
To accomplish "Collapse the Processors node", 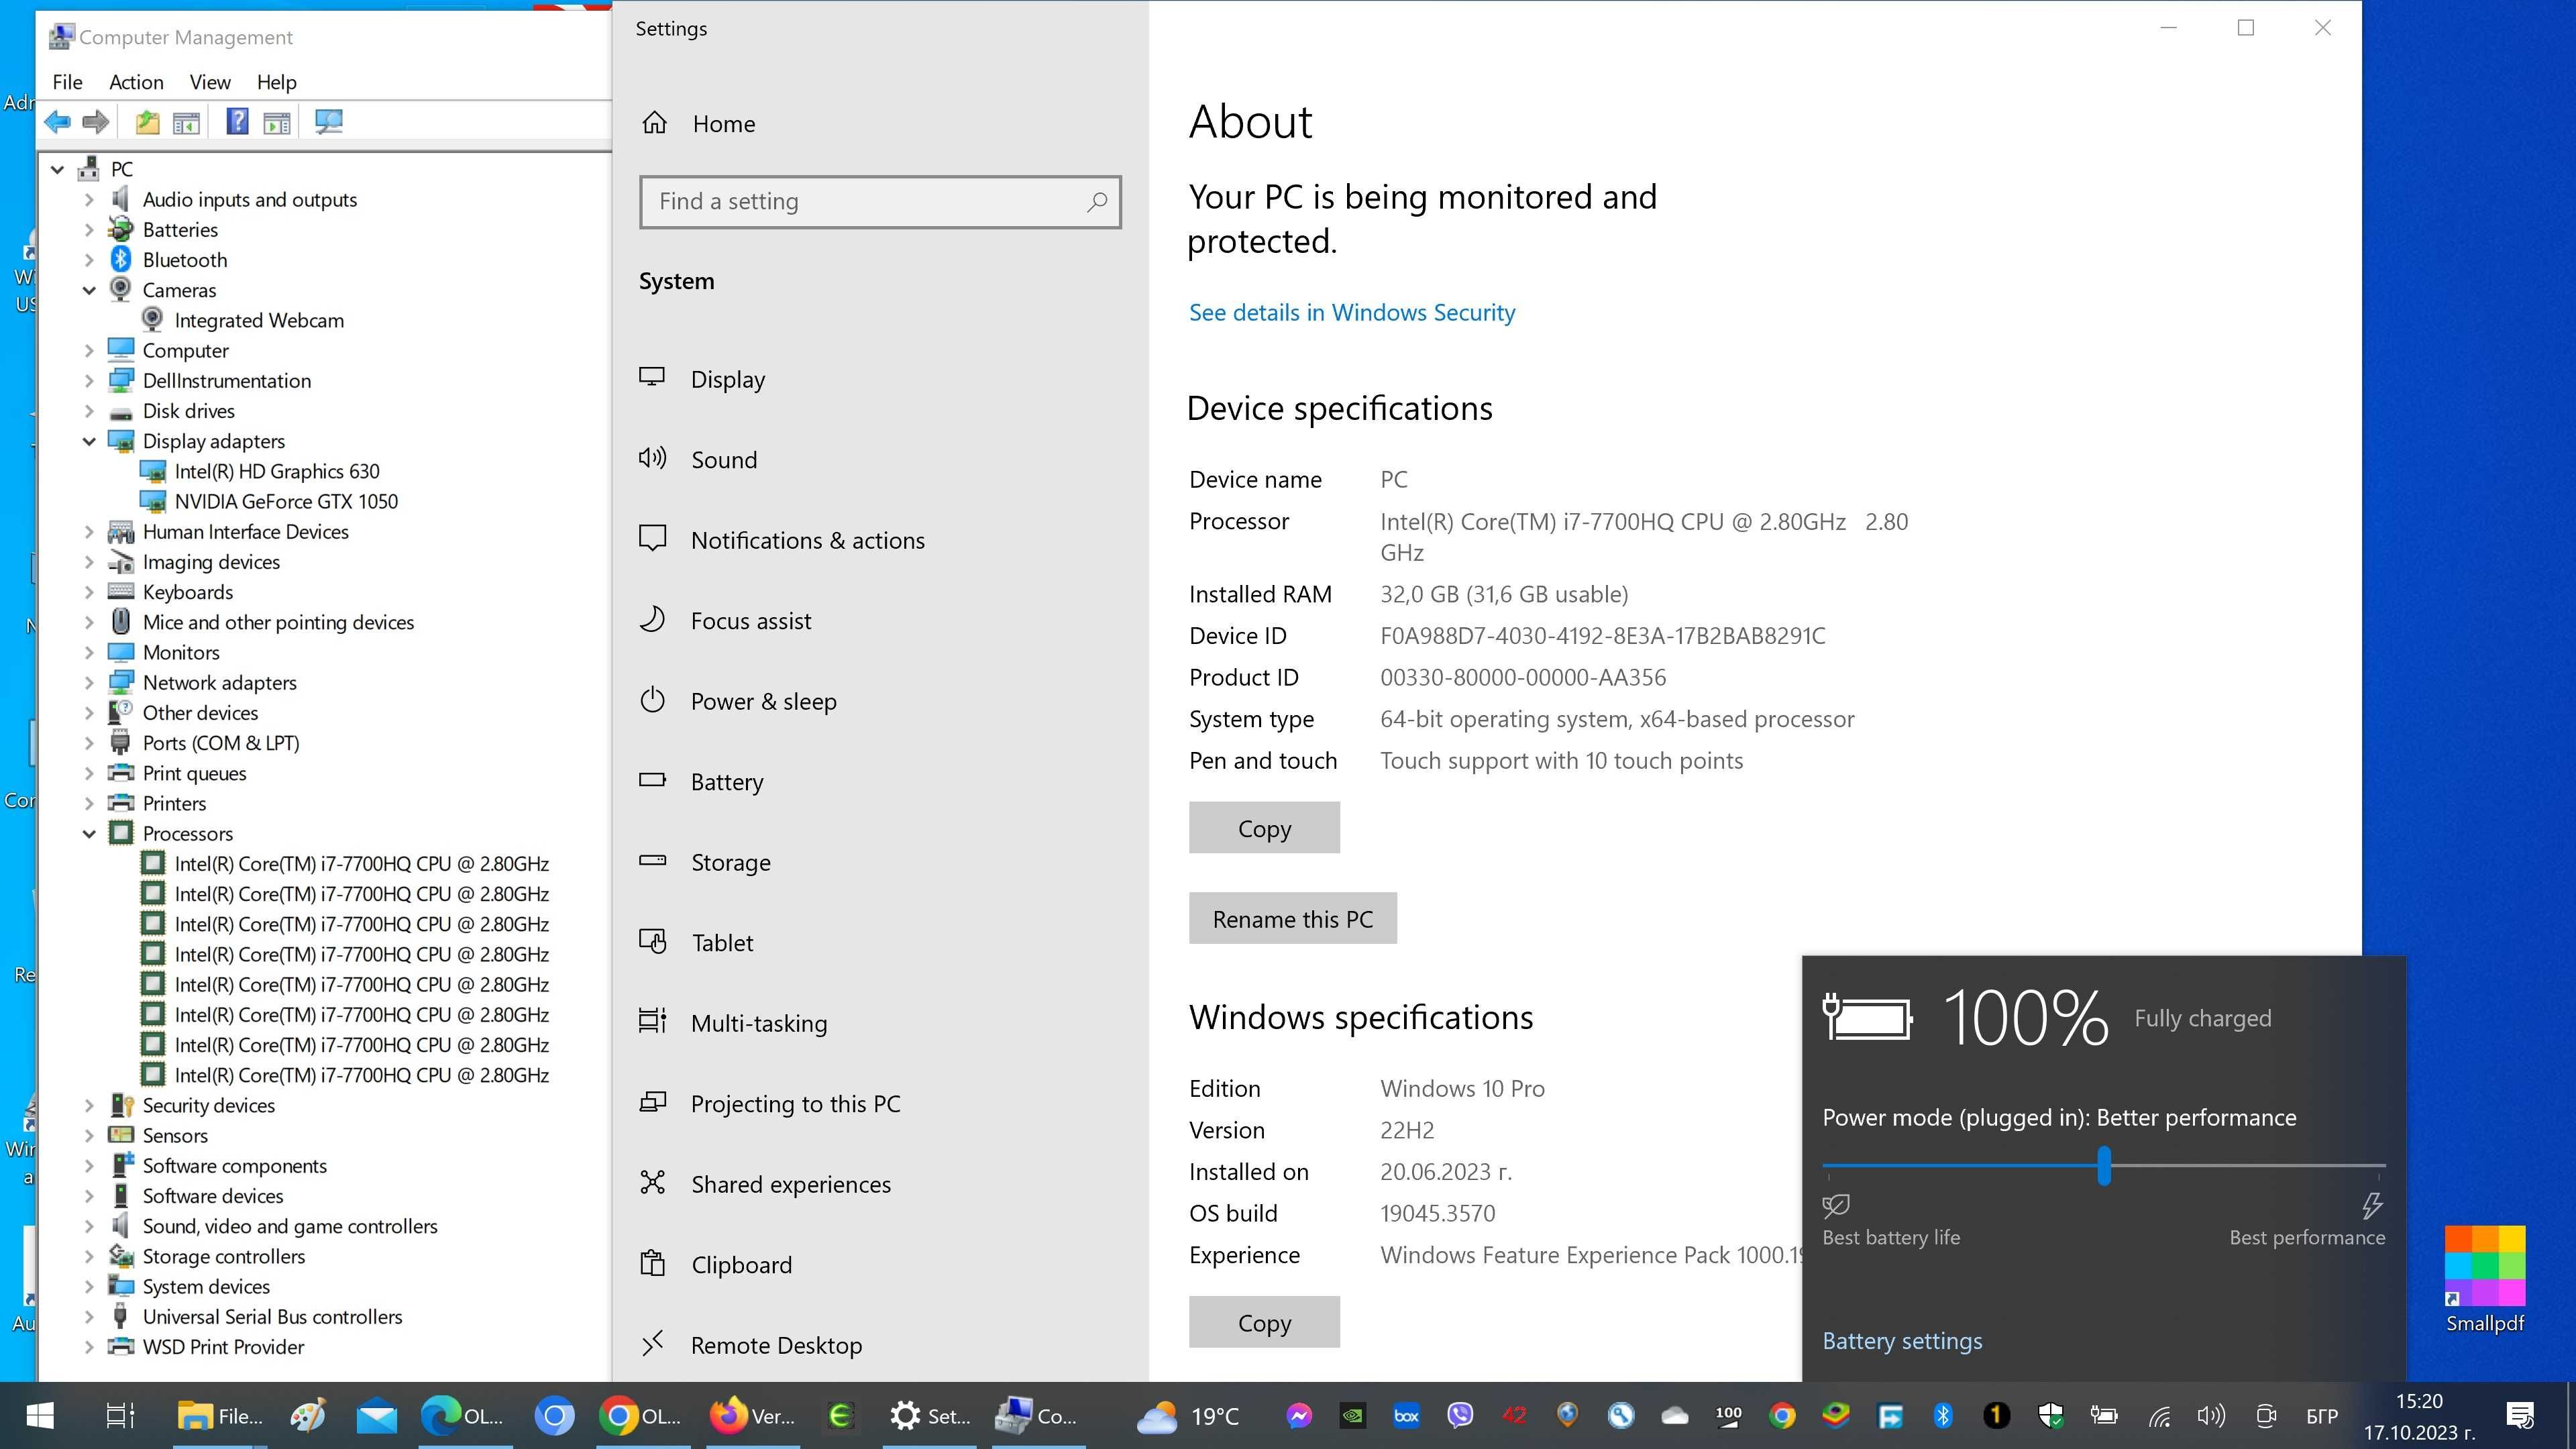I will click(x=89, y=833).
